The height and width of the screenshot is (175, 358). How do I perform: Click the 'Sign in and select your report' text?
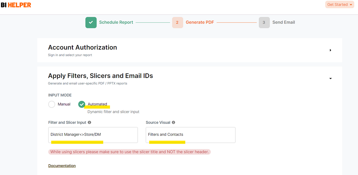coord(70,55)
